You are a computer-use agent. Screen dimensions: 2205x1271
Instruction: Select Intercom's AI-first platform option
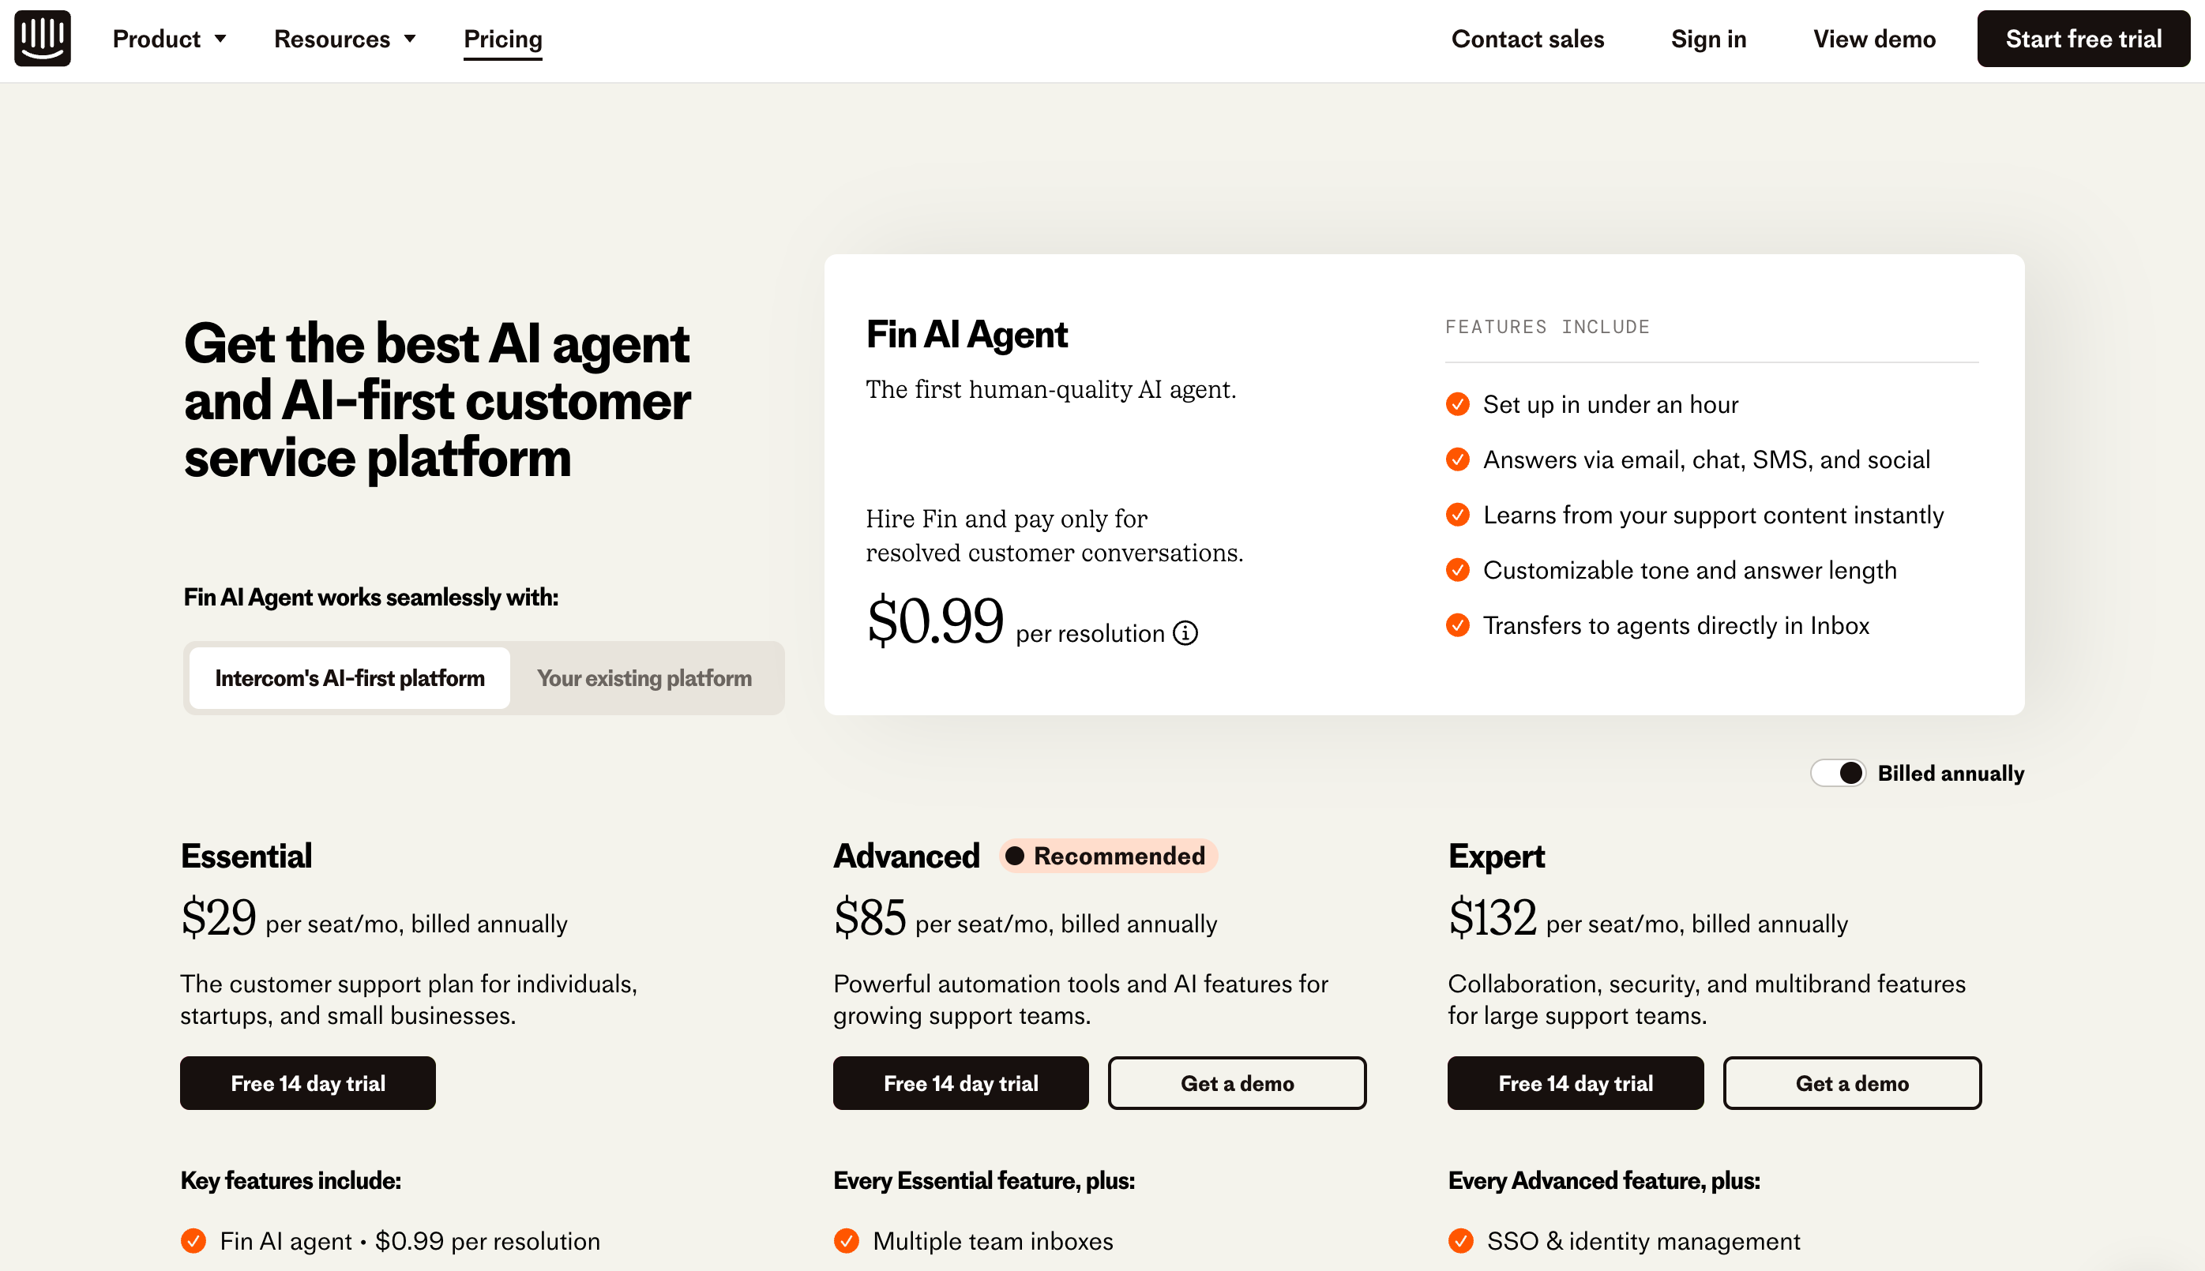pos(349,678)
